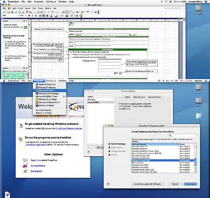Select the Text tool in Visio's toolbar

click(x=77, y=12)
